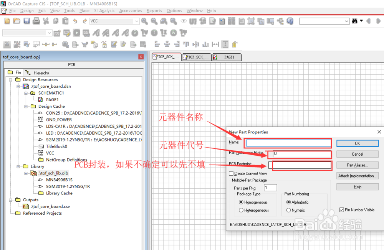Collapse the Design Resources folder
The image size is (384, 250).
(10, 80)
